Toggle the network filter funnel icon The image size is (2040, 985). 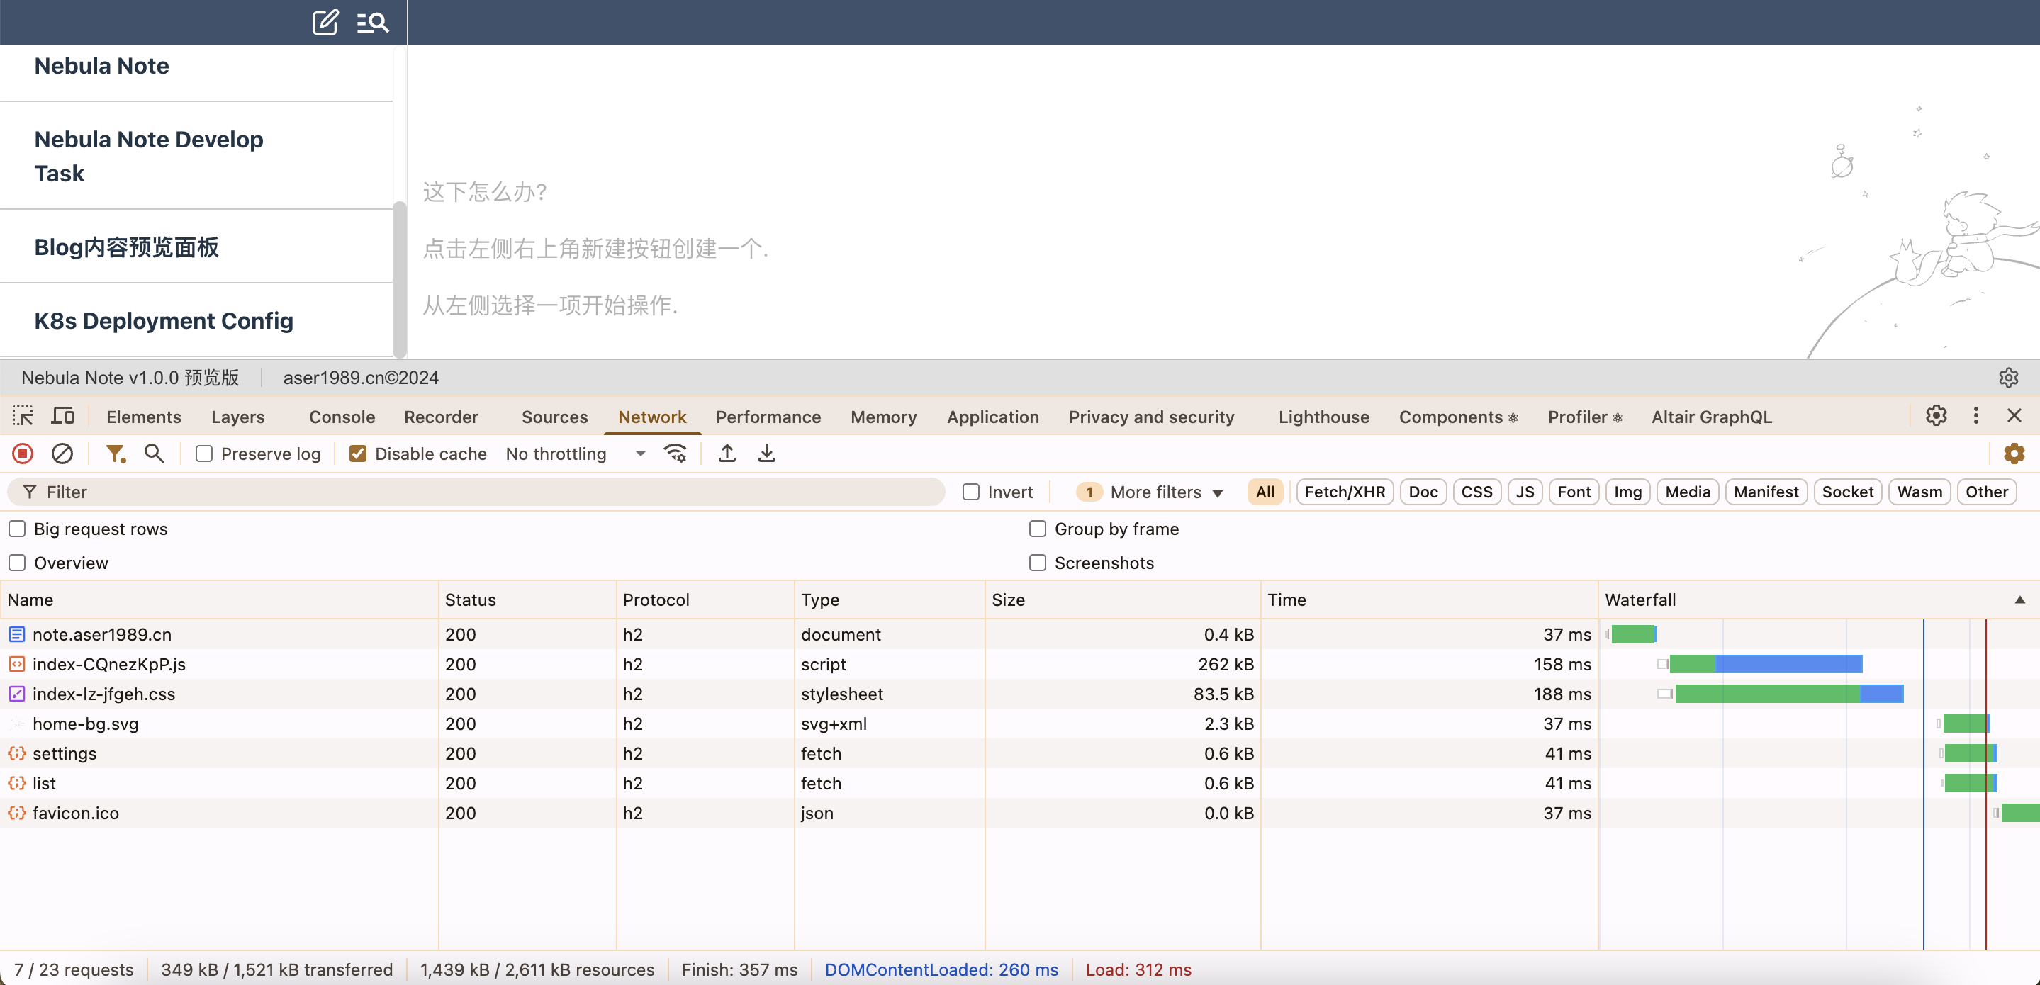(x=116, y=454)
